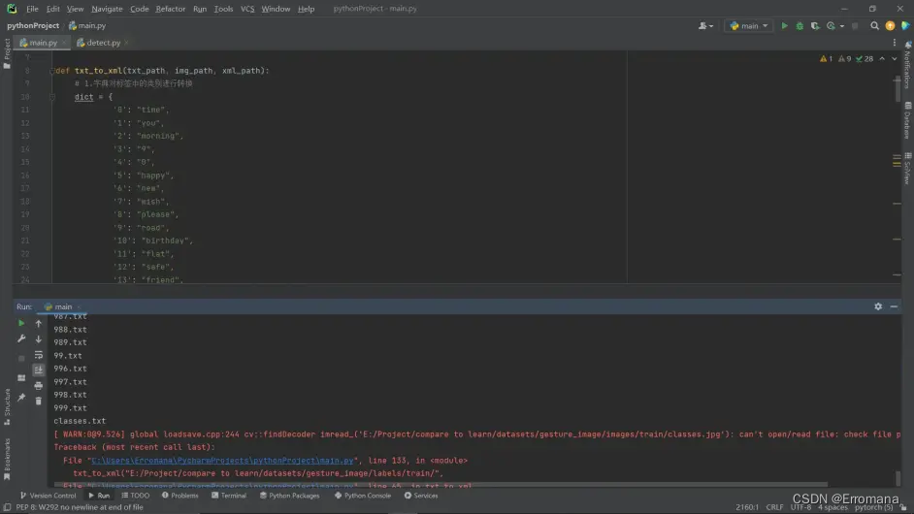914x514 pixels.
Task: Open the VCS menu
Action: point(247,9)
